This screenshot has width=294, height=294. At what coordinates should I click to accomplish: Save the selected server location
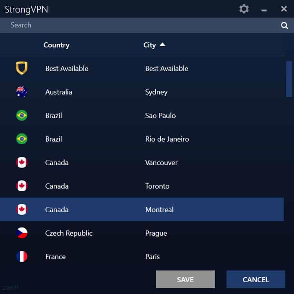point(185,279)
